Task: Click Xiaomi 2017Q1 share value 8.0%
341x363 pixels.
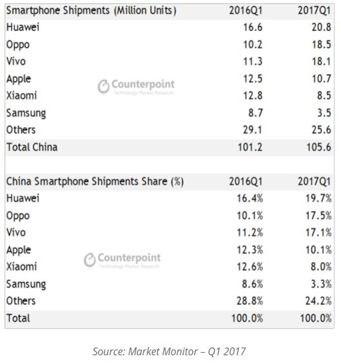Action: click(321, 267)
